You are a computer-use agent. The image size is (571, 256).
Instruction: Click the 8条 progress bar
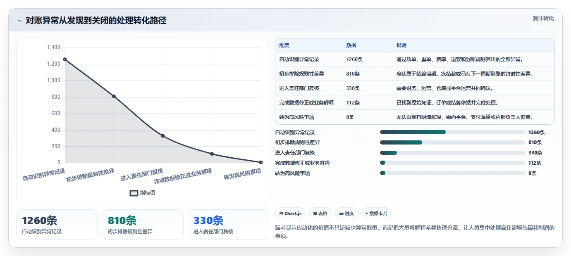452,173
